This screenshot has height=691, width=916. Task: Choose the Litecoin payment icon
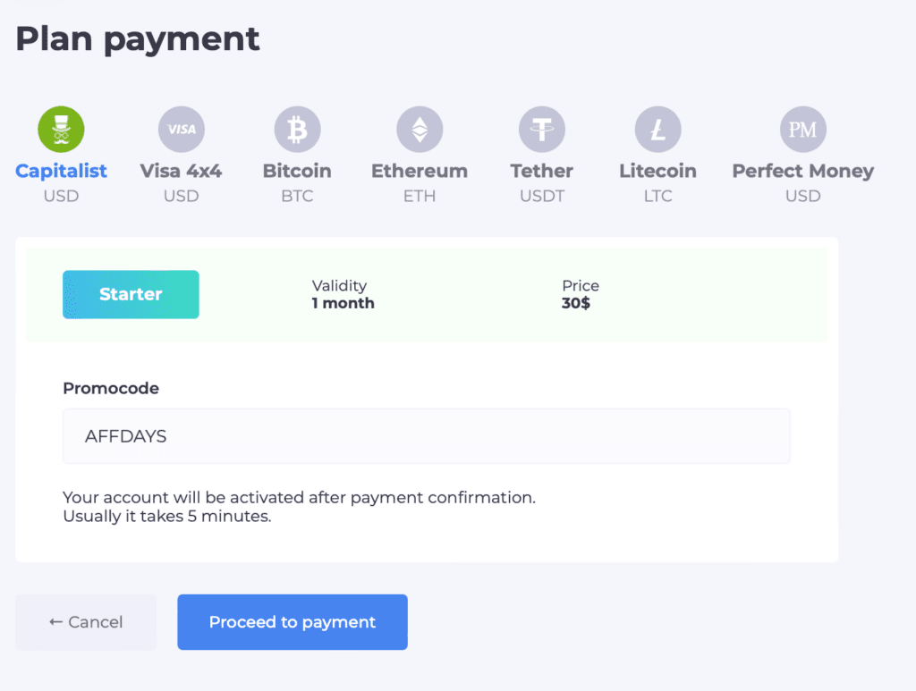click(x=658, y=128)
